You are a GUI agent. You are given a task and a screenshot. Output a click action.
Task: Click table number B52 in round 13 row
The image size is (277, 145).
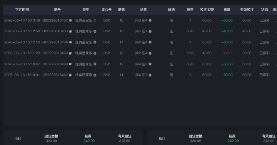pyautogui.click(x=107, y=53)
